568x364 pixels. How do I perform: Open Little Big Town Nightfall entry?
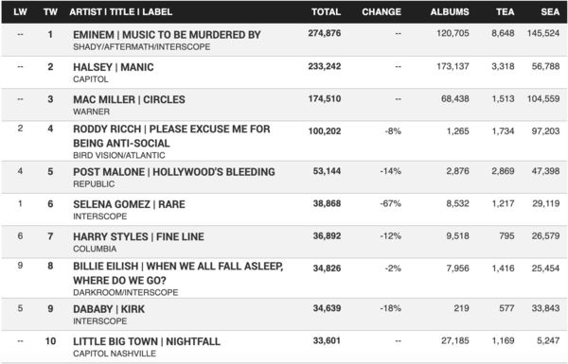147,341
